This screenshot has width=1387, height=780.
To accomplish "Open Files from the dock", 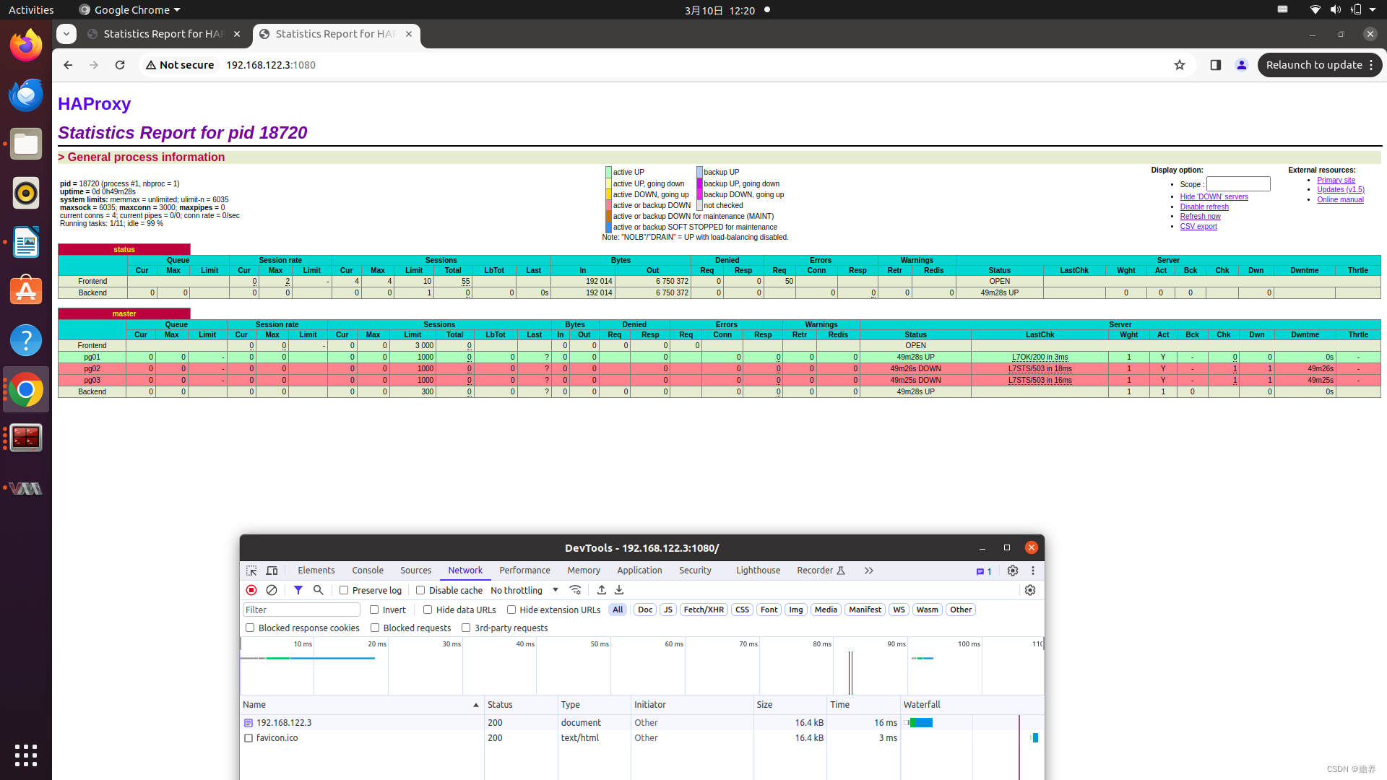I will click(x=26, y=144).
